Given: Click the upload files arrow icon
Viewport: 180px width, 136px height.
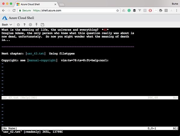Looking at the screenshot, I should tap(36, 25).
